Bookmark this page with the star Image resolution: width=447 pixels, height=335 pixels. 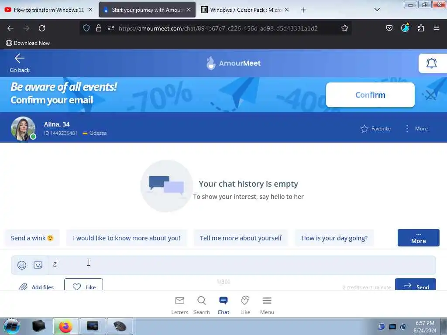pyautogui.click(x=345, y=28)
